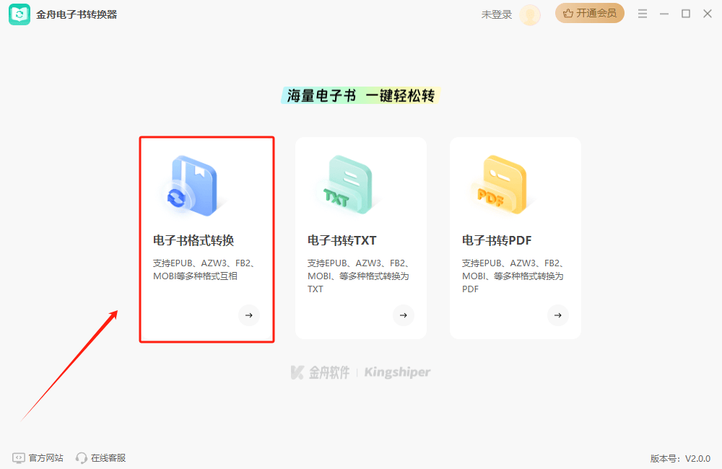
Task: Click the 金舟电子书转换器 app logo icon
Action: 19,14
